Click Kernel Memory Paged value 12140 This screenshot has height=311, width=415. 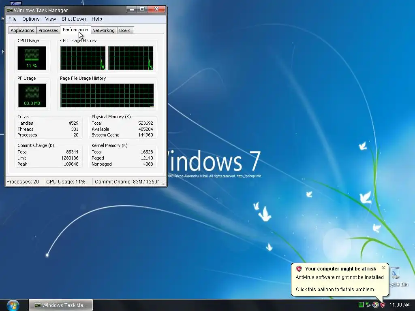click(x=147, y=158)
